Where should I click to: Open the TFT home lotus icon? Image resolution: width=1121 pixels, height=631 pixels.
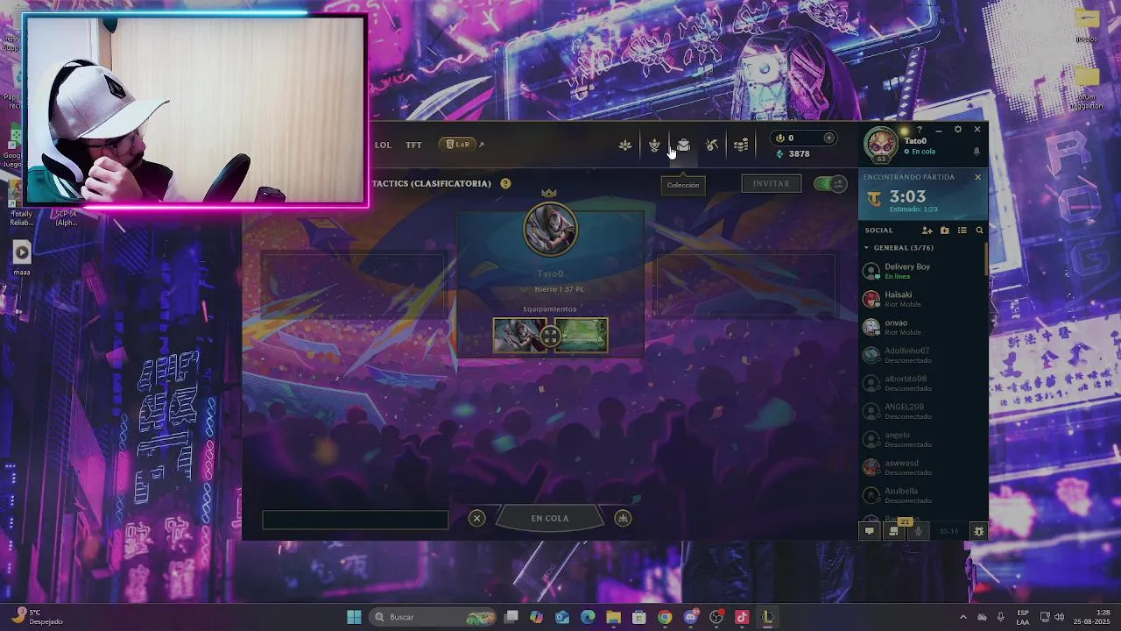tap(625, 145)
